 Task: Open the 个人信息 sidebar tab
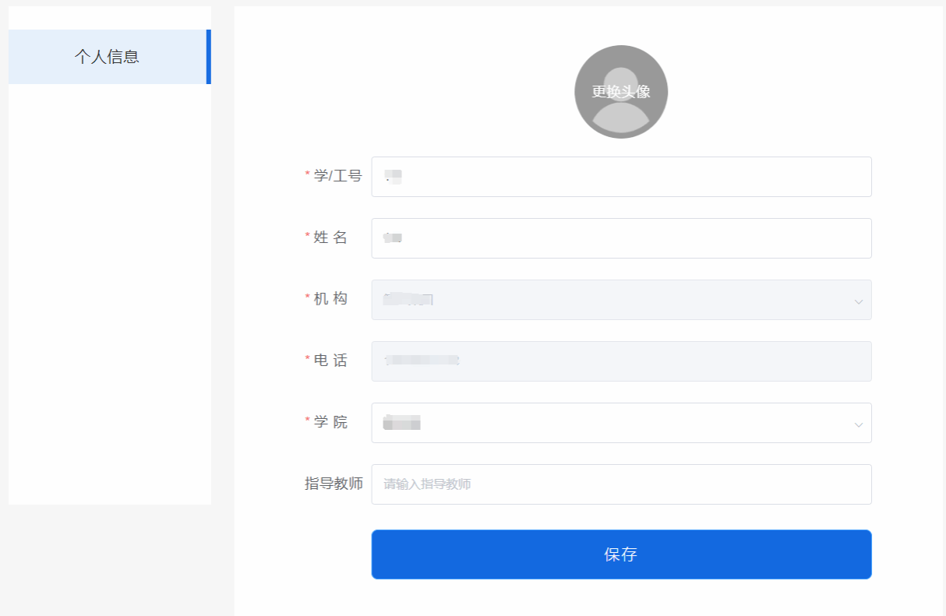109,57
